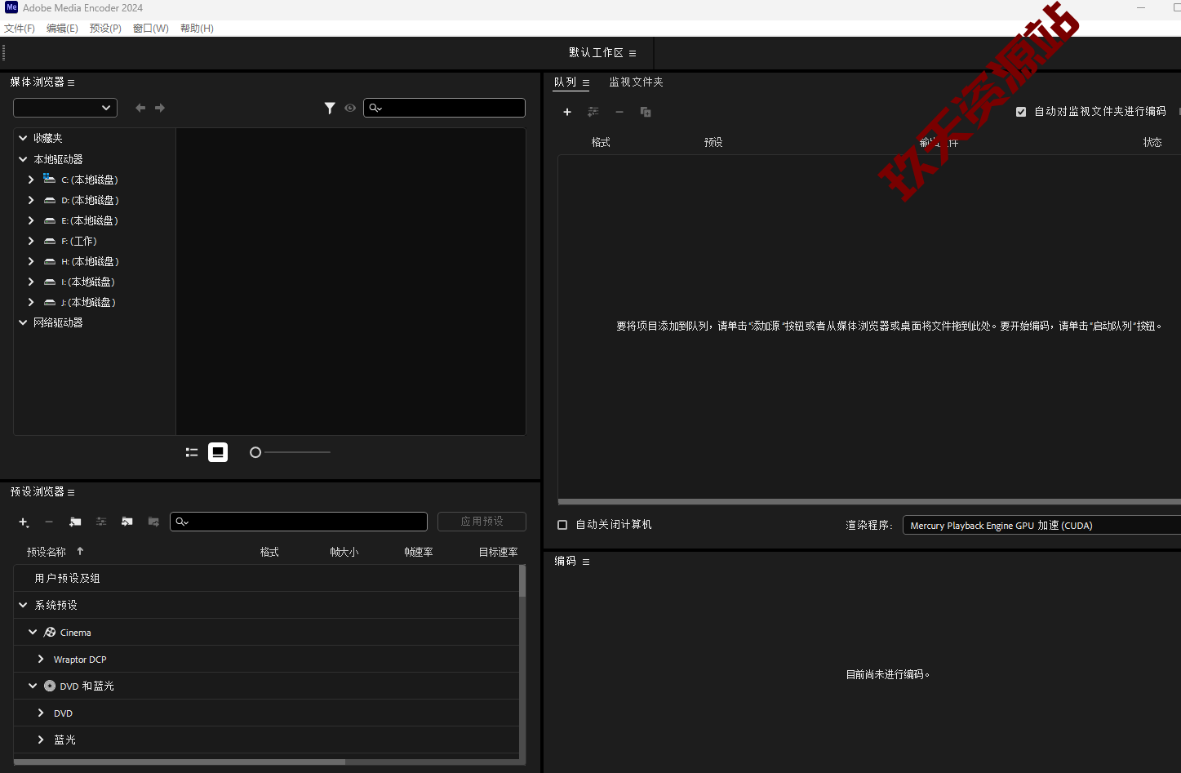The width and height of the screenshot is (1181, 773).
Task: Switch to the 监视文件夹 tab
Action: coord(636,82)
